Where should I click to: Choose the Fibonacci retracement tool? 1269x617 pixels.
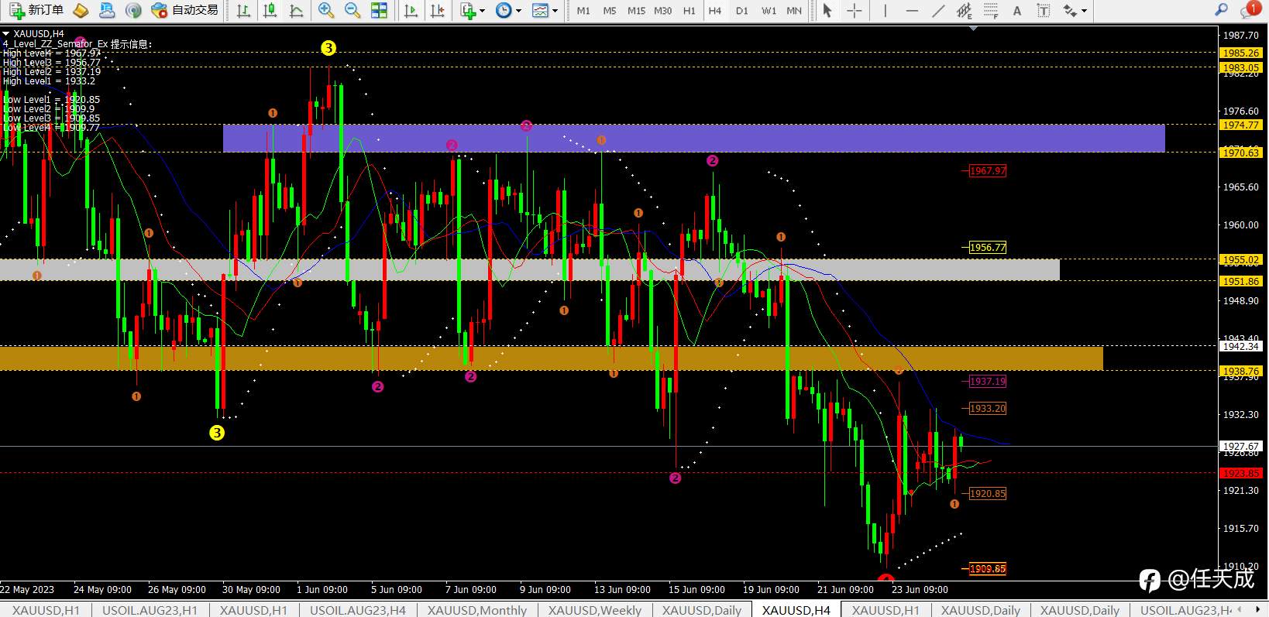[991, 10]
